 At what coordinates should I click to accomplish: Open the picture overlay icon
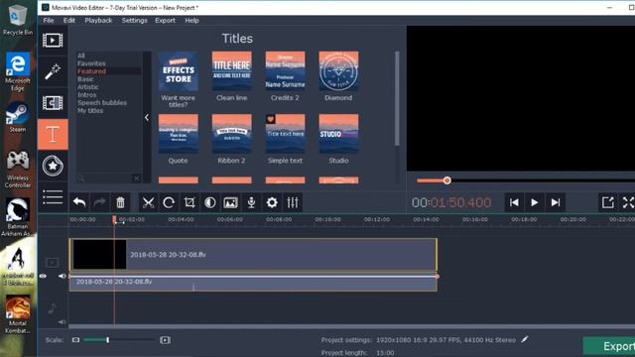pyautogui.click(x=230, y=202)
